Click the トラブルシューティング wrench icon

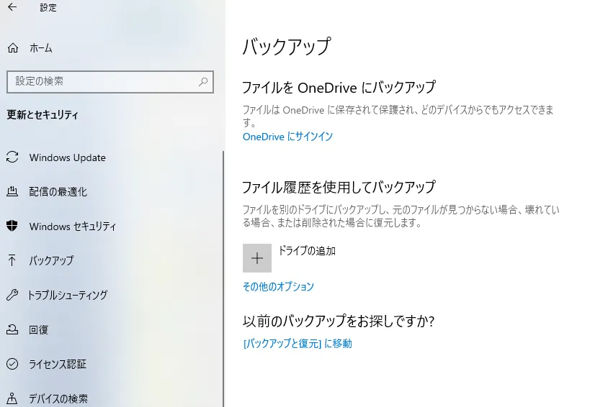tap(12, 295)
